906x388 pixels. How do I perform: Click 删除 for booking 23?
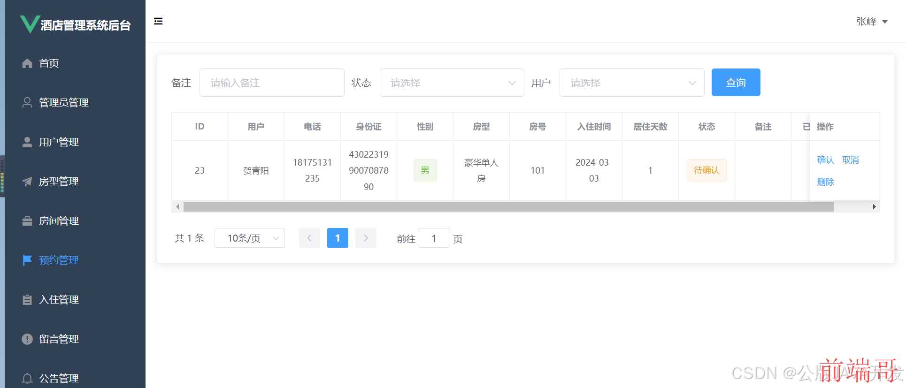[825, 182]
